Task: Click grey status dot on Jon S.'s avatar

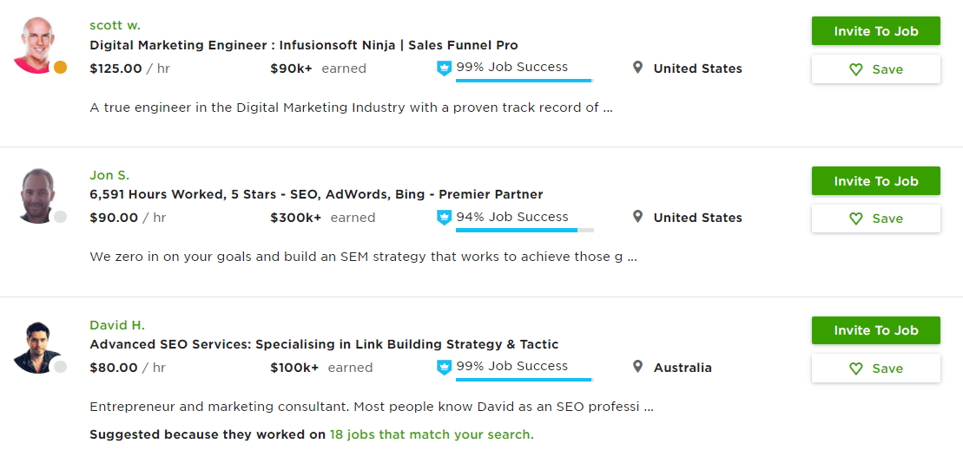Action: (60, 217)
